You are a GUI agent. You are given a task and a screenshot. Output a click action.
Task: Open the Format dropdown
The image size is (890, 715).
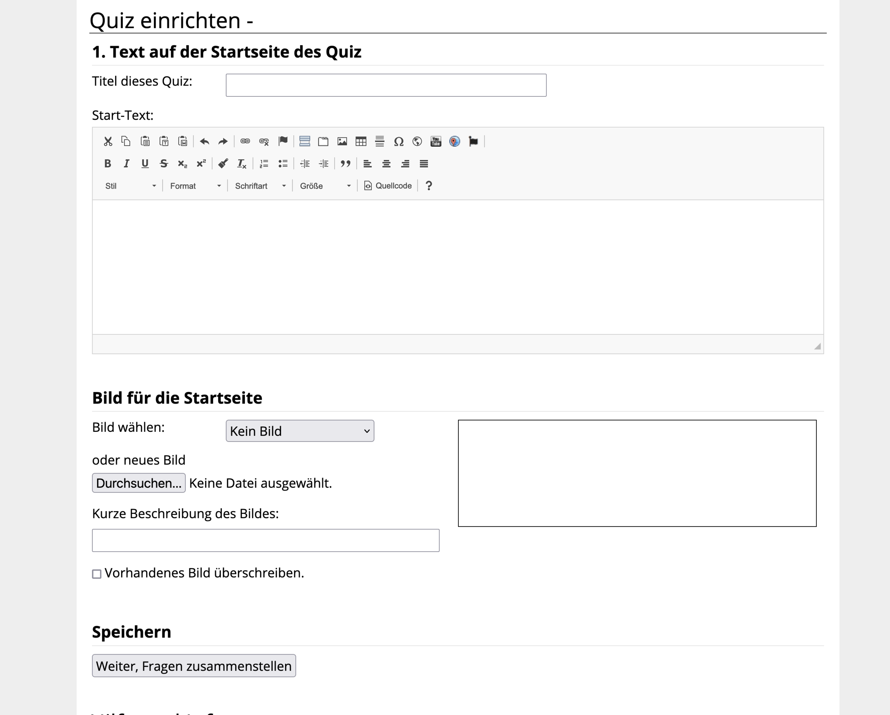pos(195,186)
